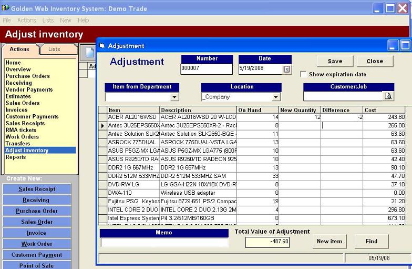Save the adjustment
The image size is (412, 269).
pos(335,61)
